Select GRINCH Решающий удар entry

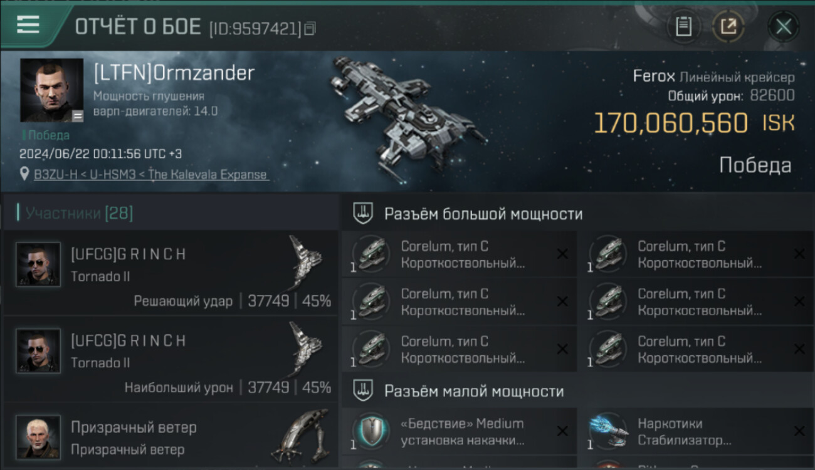pyautogui.click(x=171, y=272)
